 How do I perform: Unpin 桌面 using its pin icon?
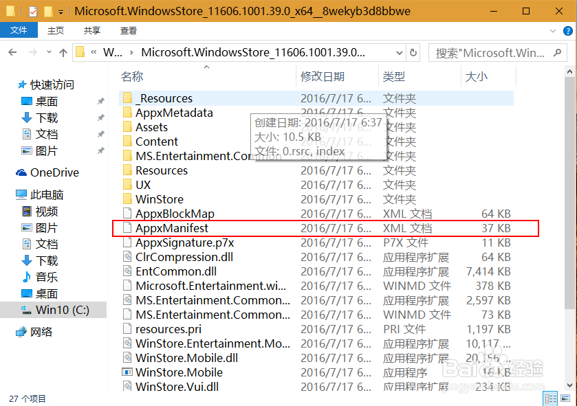(100, 101)
